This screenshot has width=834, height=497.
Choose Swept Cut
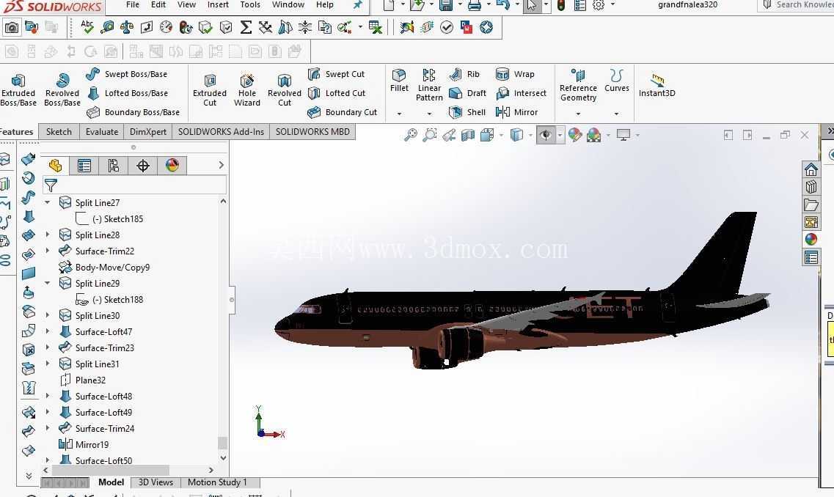point(336,74)
